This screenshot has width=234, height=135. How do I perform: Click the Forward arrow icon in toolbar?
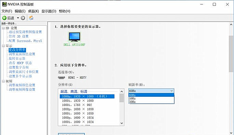(23, 18)
